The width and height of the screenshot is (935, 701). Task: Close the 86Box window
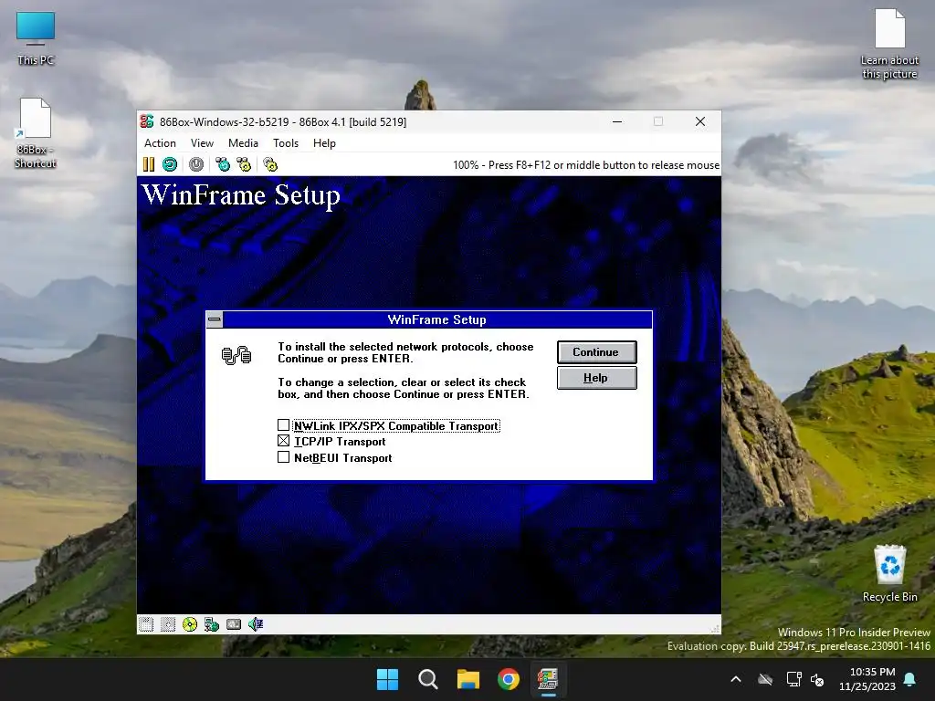click(x=700, y=121)
